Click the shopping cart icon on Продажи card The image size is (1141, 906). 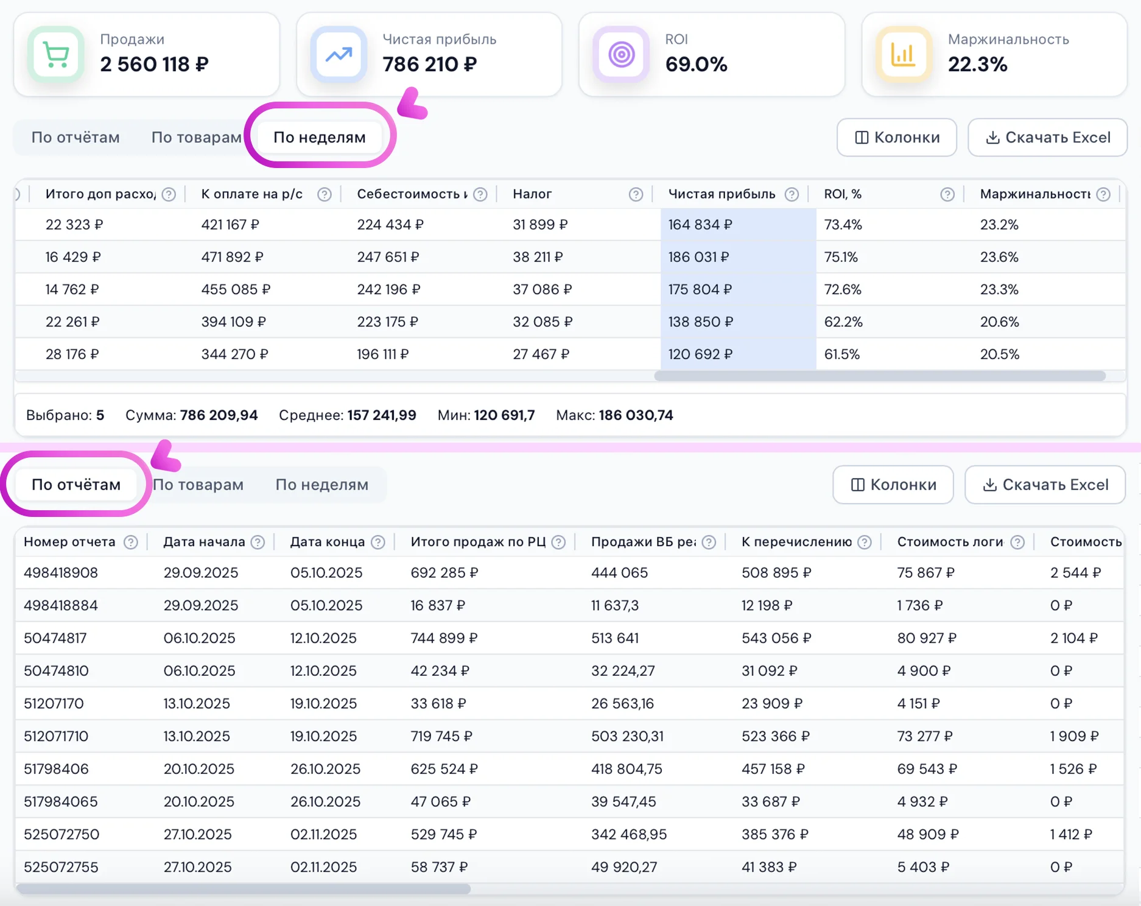coord(56,55)
